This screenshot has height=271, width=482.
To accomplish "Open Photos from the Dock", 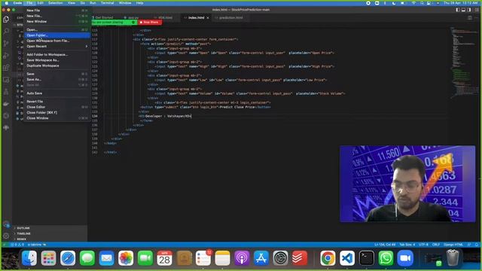I will pos(126,258).
